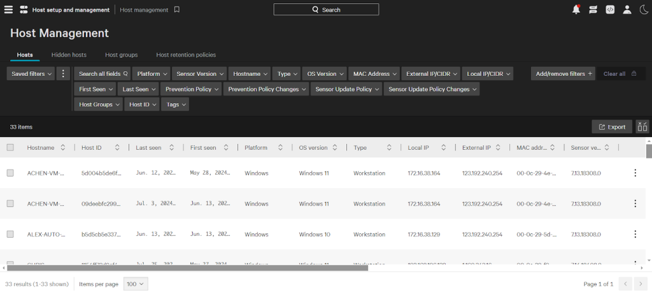Open the hamburger navigation menu
This screenshot has height=295, width=652.
pyautogui.click(x=8, y=10)
